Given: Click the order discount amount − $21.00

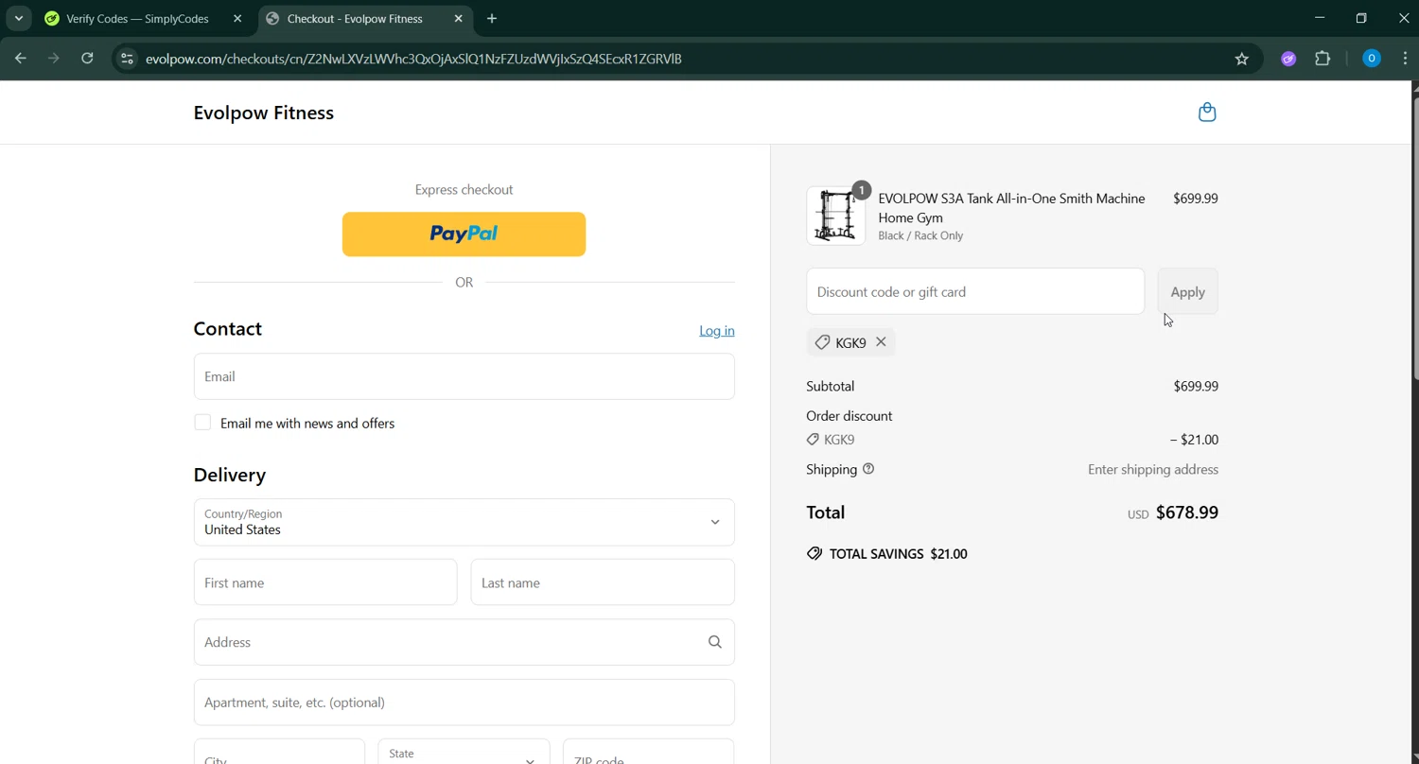Looking at the screenshot, I should (x=1194, y=440).
